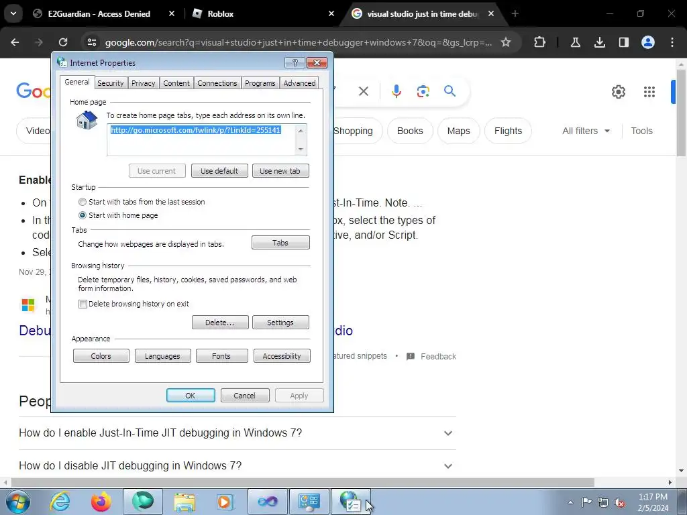The height and width of the screenshot is (515, 687).
Task: Expand the All filters dropdown
Action: pos(586,131)
